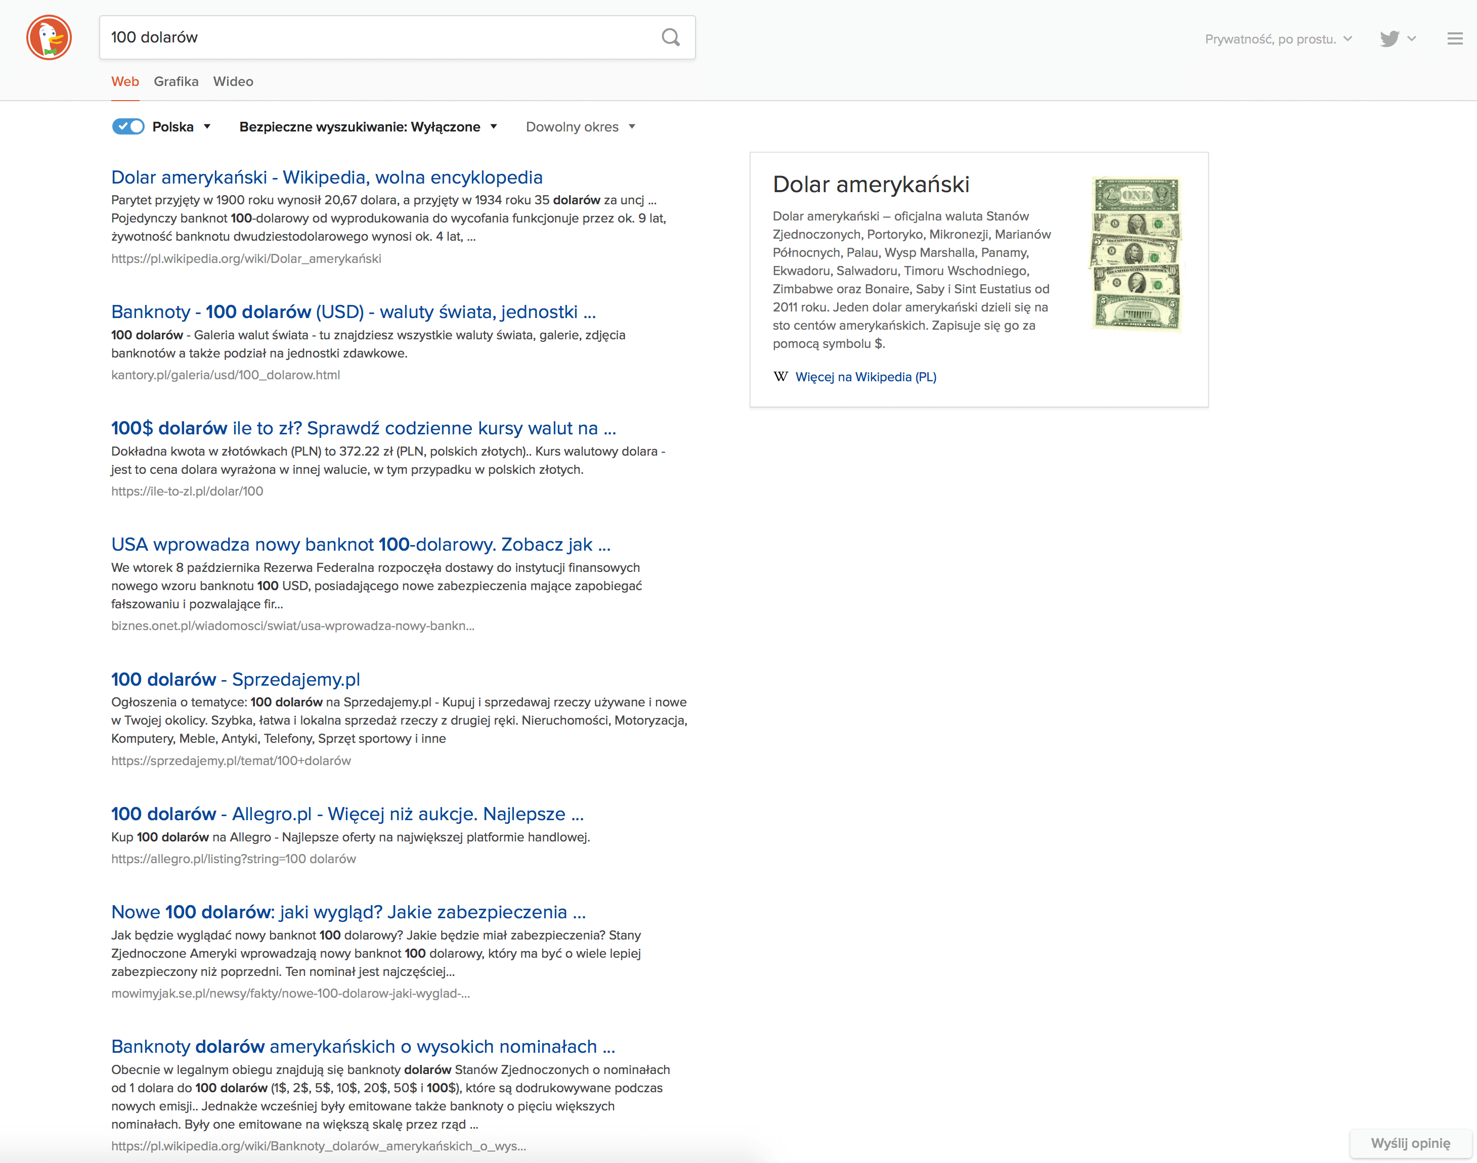Switch to the Wideo tab
Viewport: 1477px width, 1163px height.
click(x=233, y=82)
